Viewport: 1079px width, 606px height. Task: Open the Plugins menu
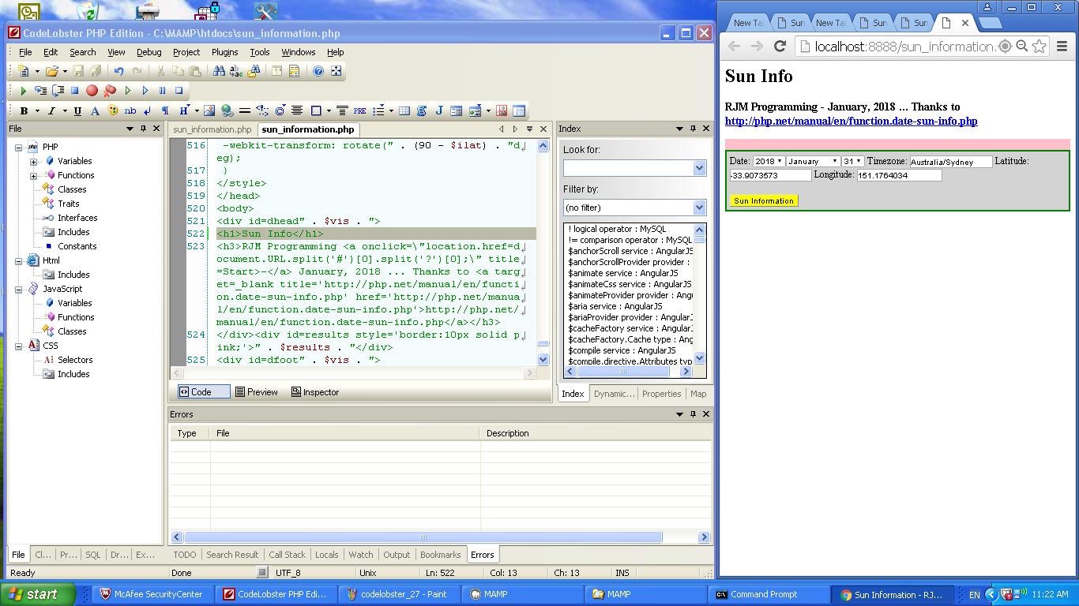click(x=224, y=52)
